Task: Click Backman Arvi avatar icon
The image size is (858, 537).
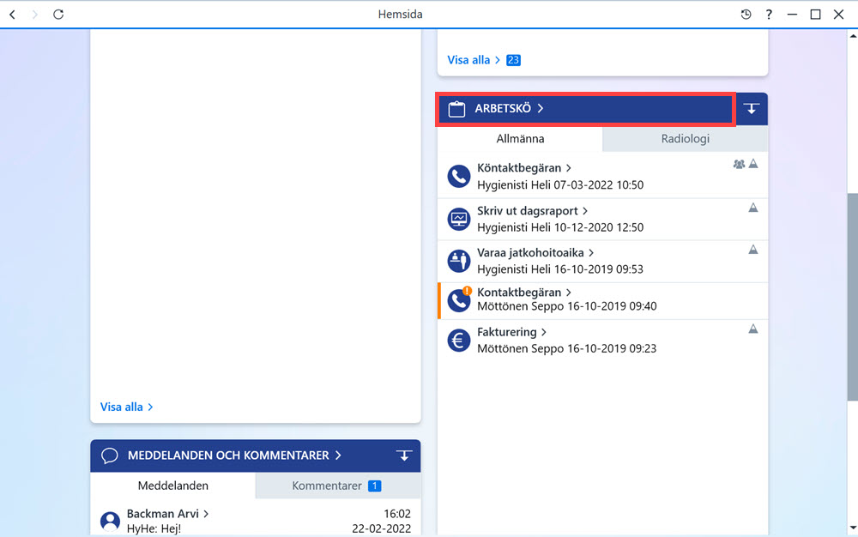Action: click(110, 522)
